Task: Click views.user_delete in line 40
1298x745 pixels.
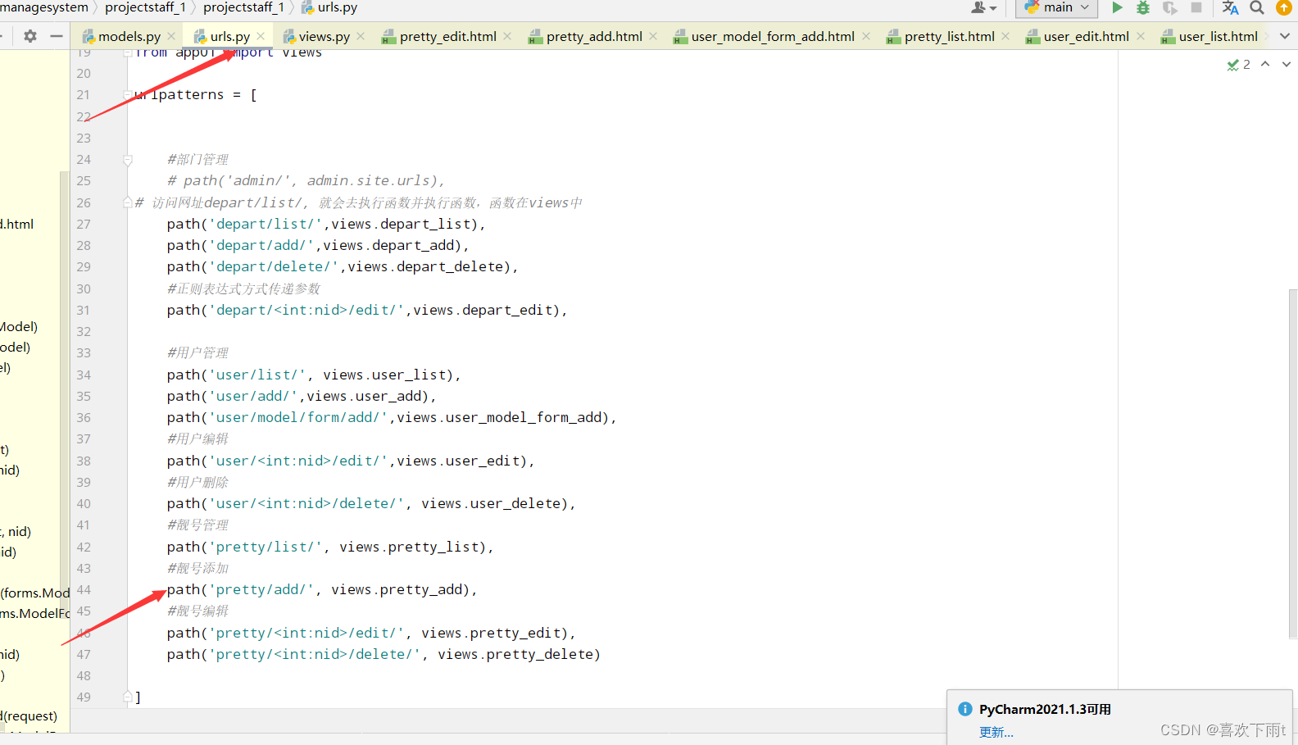Action: pos(490,503)
